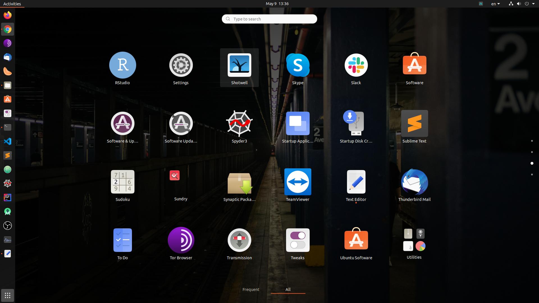Viewport: 539px width, 303px height.
Task: Select the All applications tab
Action: [288, 289]
